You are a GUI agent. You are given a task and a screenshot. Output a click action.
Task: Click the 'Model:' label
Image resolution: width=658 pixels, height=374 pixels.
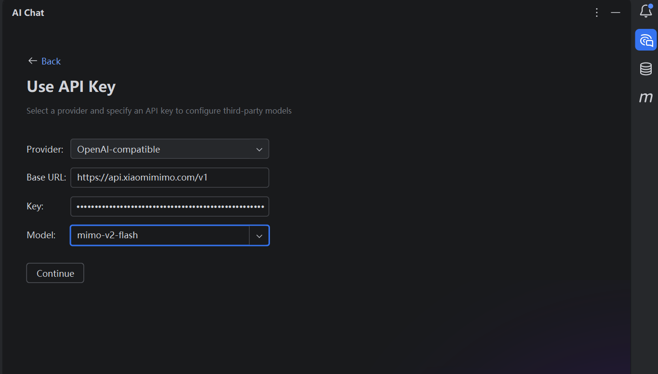pos(41,235)
